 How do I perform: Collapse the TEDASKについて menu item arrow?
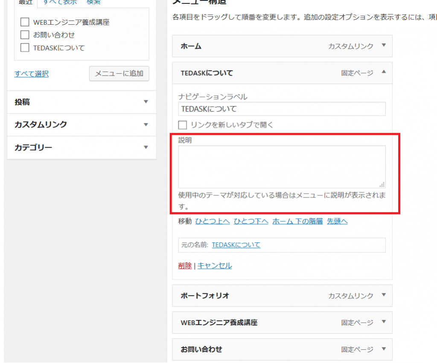click(x=384, y=73)
